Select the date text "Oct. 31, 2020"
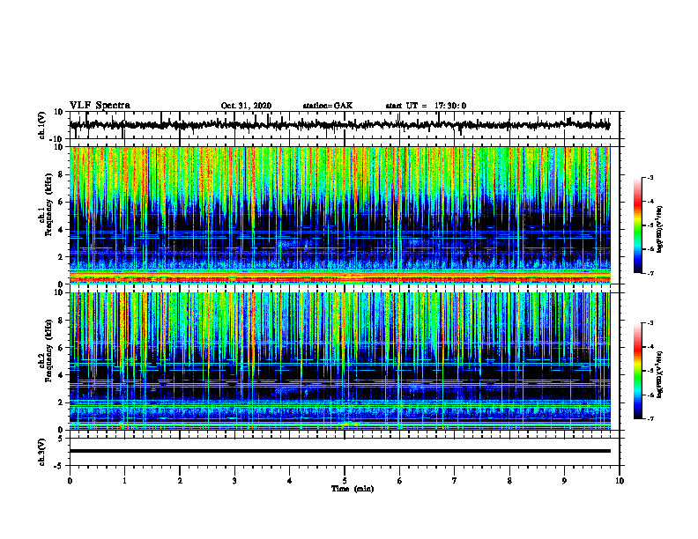 click(x=246, y=106)
